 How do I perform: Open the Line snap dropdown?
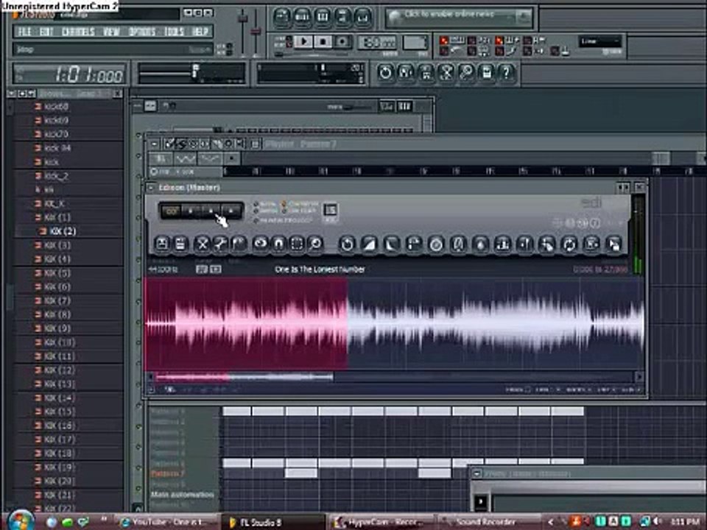click(599, 42)
